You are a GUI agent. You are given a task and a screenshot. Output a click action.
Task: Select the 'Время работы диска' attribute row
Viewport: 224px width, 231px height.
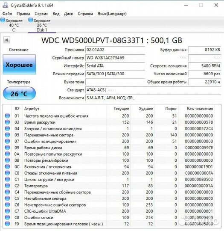[109, 148]
